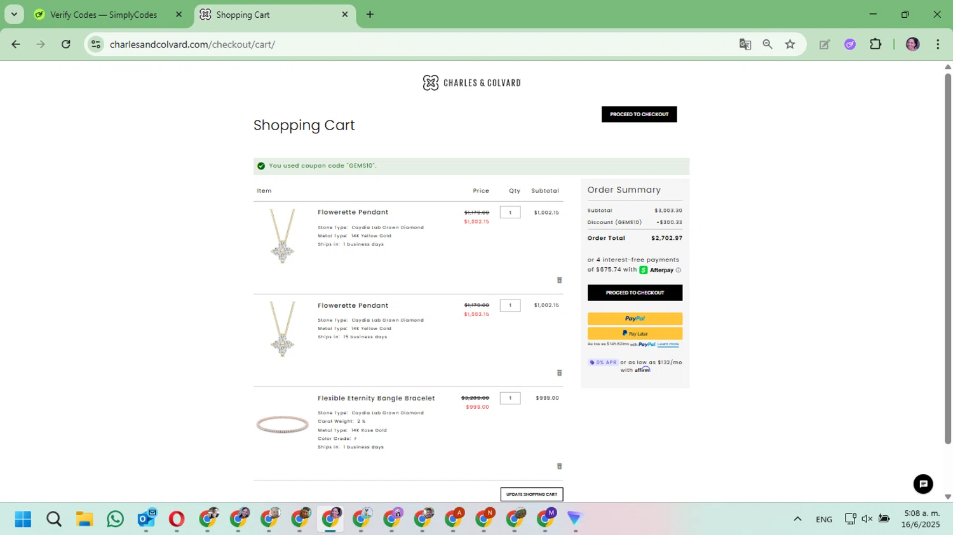Click the Discount (GEMS10) label
The width and height of the screenshot is (953, 535).
614,223
